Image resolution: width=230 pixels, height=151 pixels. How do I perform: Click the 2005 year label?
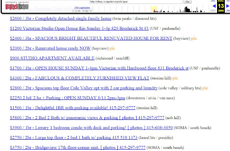213,11
